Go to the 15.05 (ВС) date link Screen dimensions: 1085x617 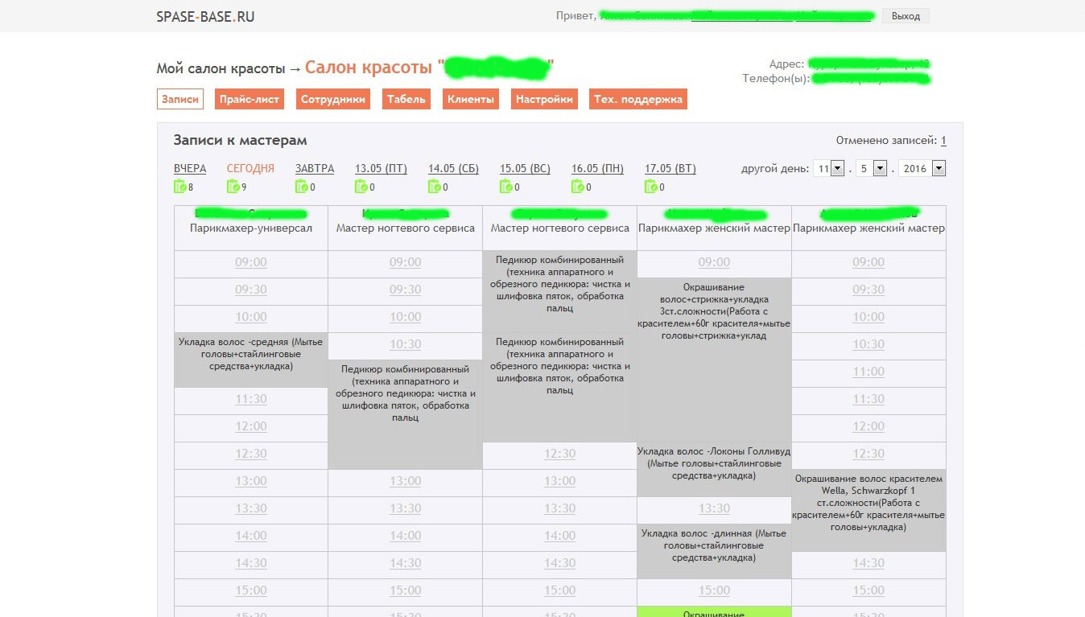[525, 169]
